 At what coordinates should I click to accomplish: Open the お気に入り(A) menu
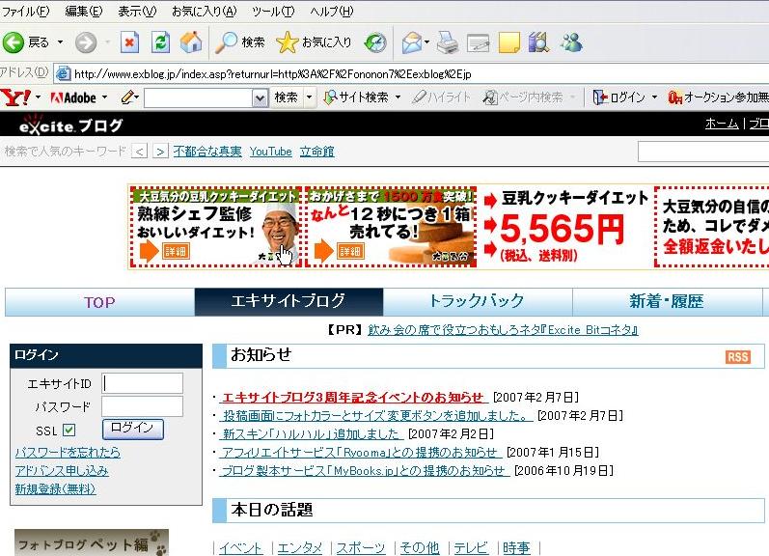pos(204,11)
